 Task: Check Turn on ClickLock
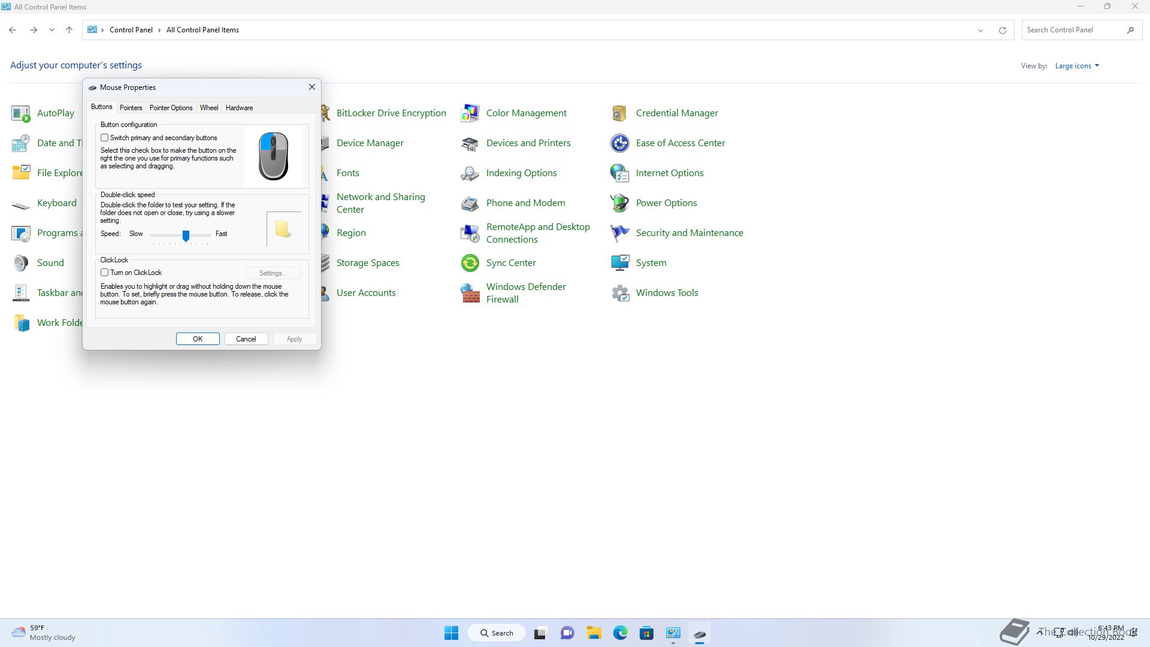(105, 273)
